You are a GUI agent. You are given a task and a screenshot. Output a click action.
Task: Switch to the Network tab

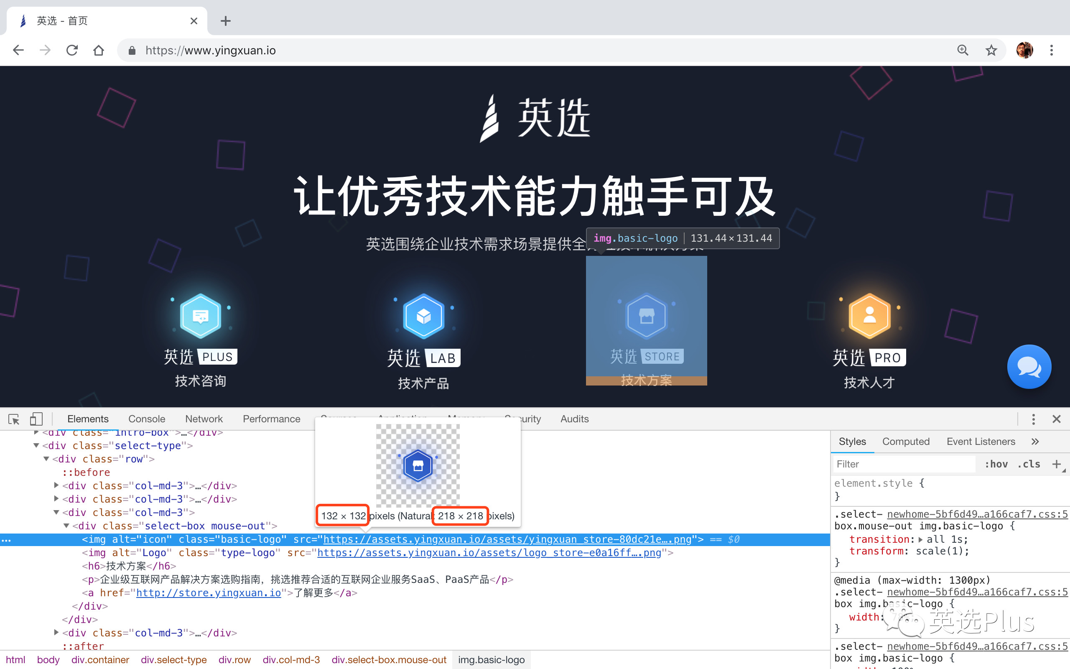coord(204,419)
